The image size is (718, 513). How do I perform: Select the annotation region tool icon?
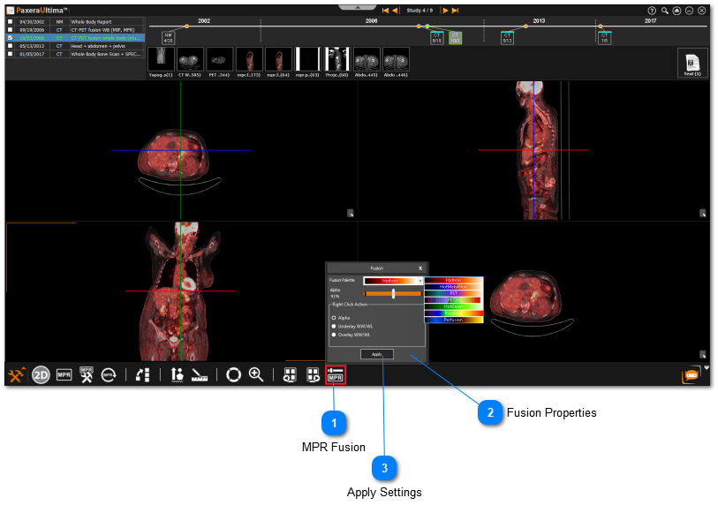pos(178,375)
